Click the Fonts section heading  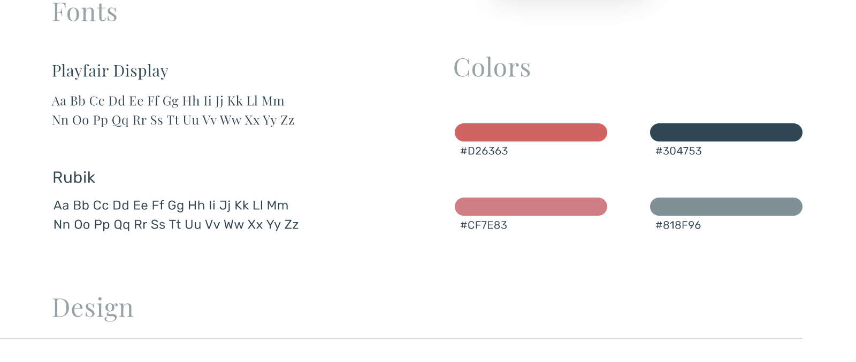[x=85, y=12]
